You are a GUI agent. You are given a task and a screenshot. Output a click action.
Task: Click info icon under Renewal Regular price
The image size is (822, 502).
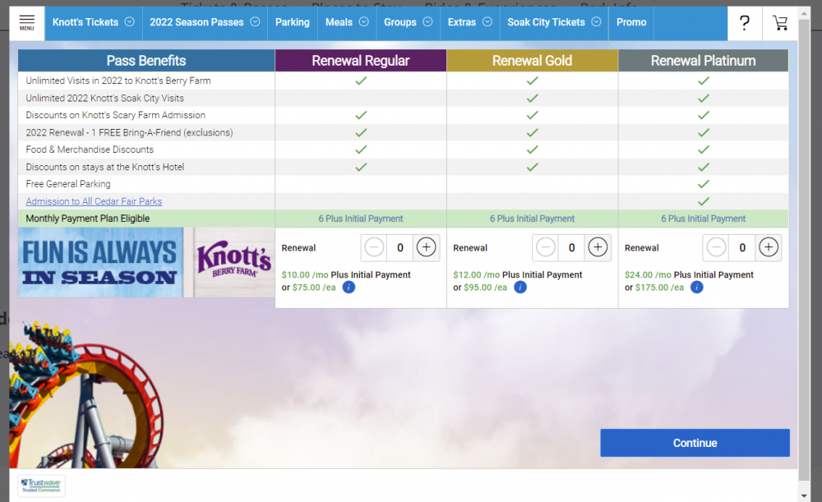coord(349,288)
